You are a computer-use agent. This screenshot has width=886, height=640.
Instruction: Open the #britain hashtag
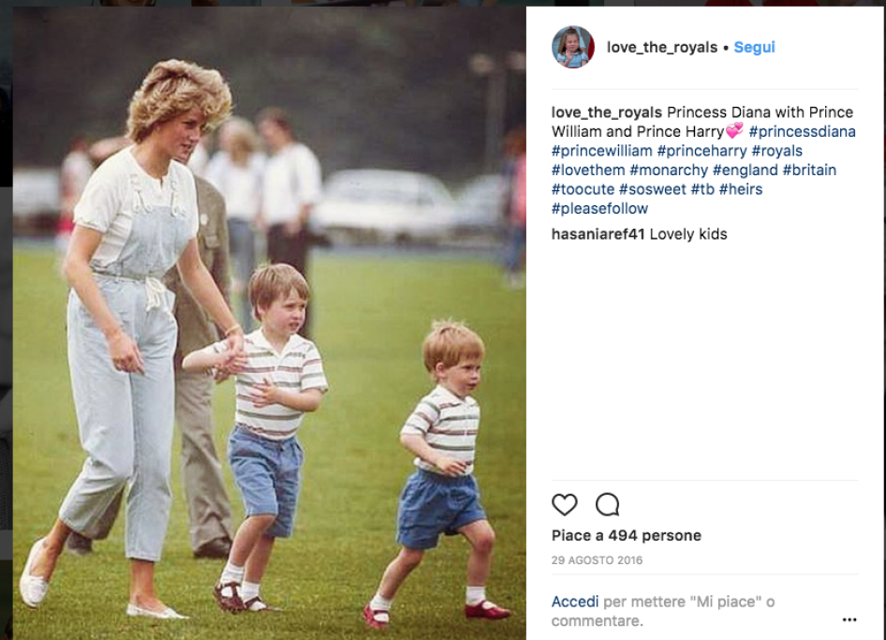[x=809, y=171]
